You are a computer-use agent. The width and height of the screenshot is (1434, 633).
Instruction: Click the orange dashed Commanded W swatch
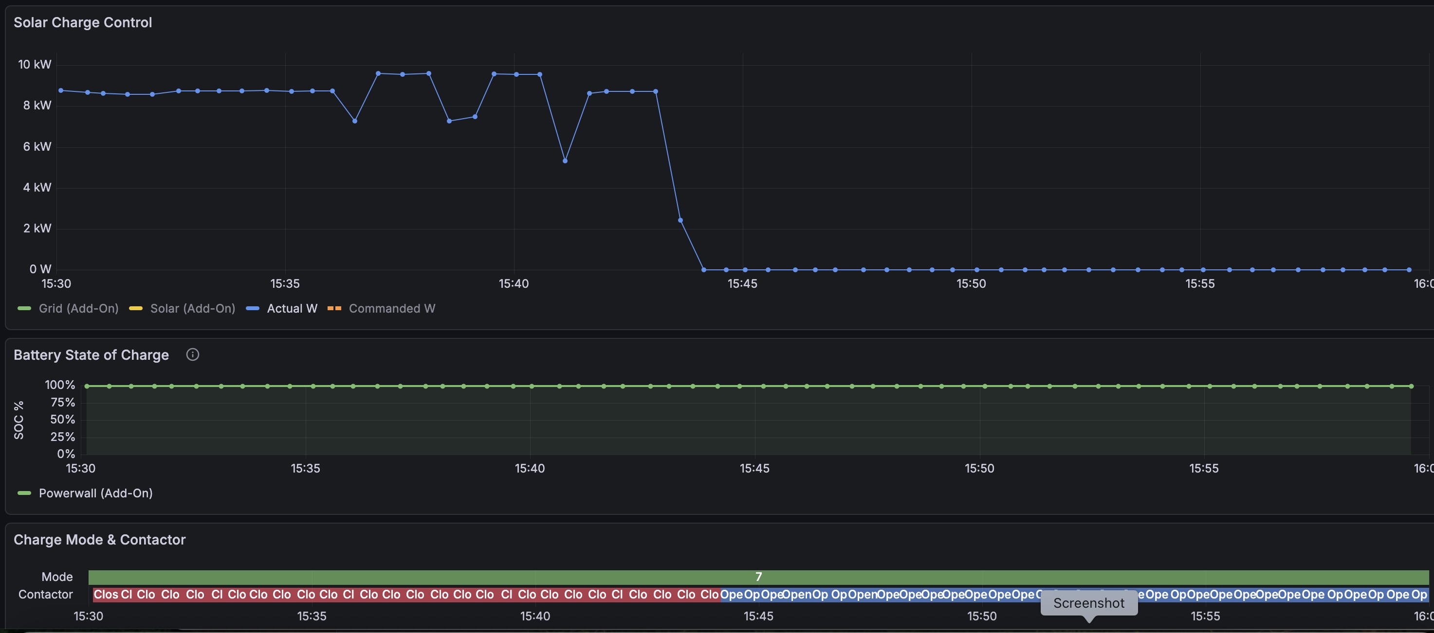pos(334,308)
